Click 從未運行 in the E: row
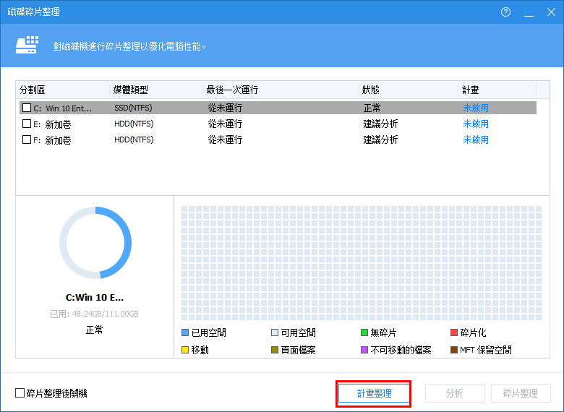The image size is (564, 412). (x=225, y=124)
